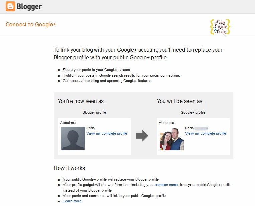This screenshot has height=207, width=255.
Task: Click 'To link your blog with your Google+ account' paragraph
Action: coord(138,54)
